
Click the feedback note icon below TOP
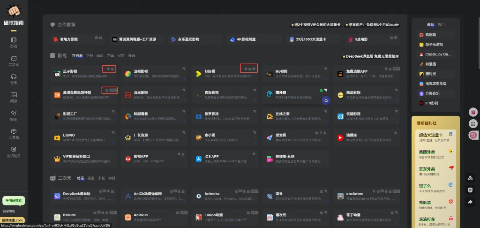click(470, 190)
